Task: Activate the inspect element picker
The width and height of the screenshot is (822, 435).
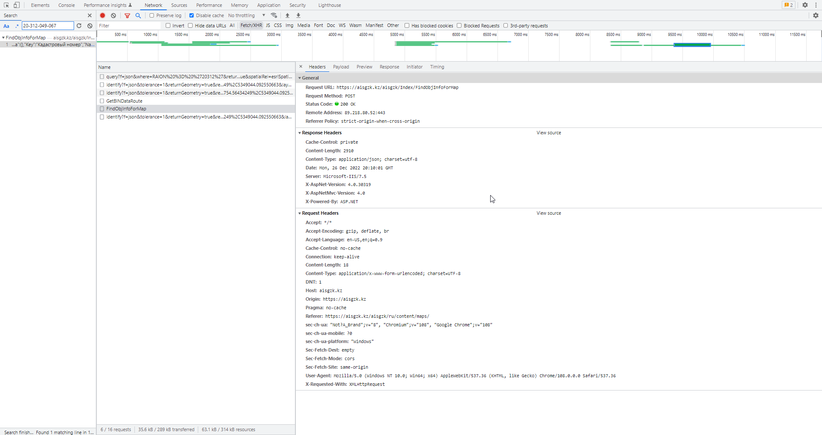Action: [6, 5]
